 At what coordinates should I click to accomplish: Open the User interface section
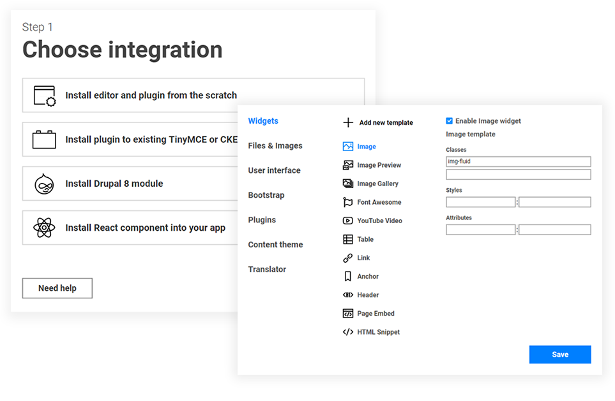pyautogui.click(x=274, y=170)
